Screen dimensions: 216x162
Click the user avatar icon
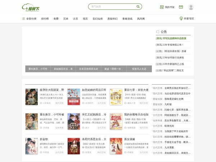click(191, 7)
